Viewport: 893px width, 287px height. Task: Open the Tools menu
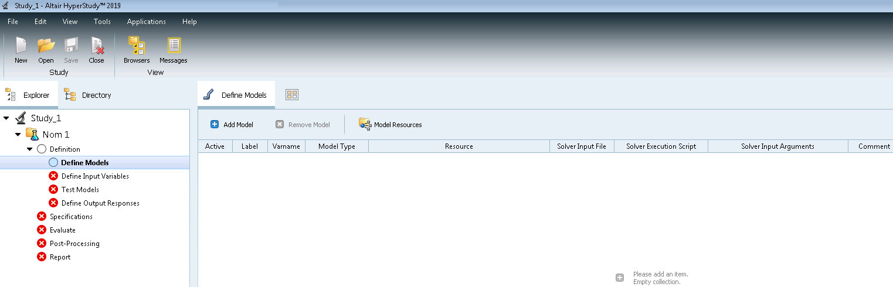(102, 22)
